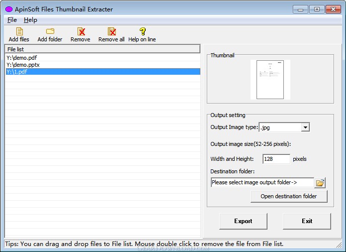Click the Add folder toolbar icon
Screen dimensions: 346x252
click(50, 35)
